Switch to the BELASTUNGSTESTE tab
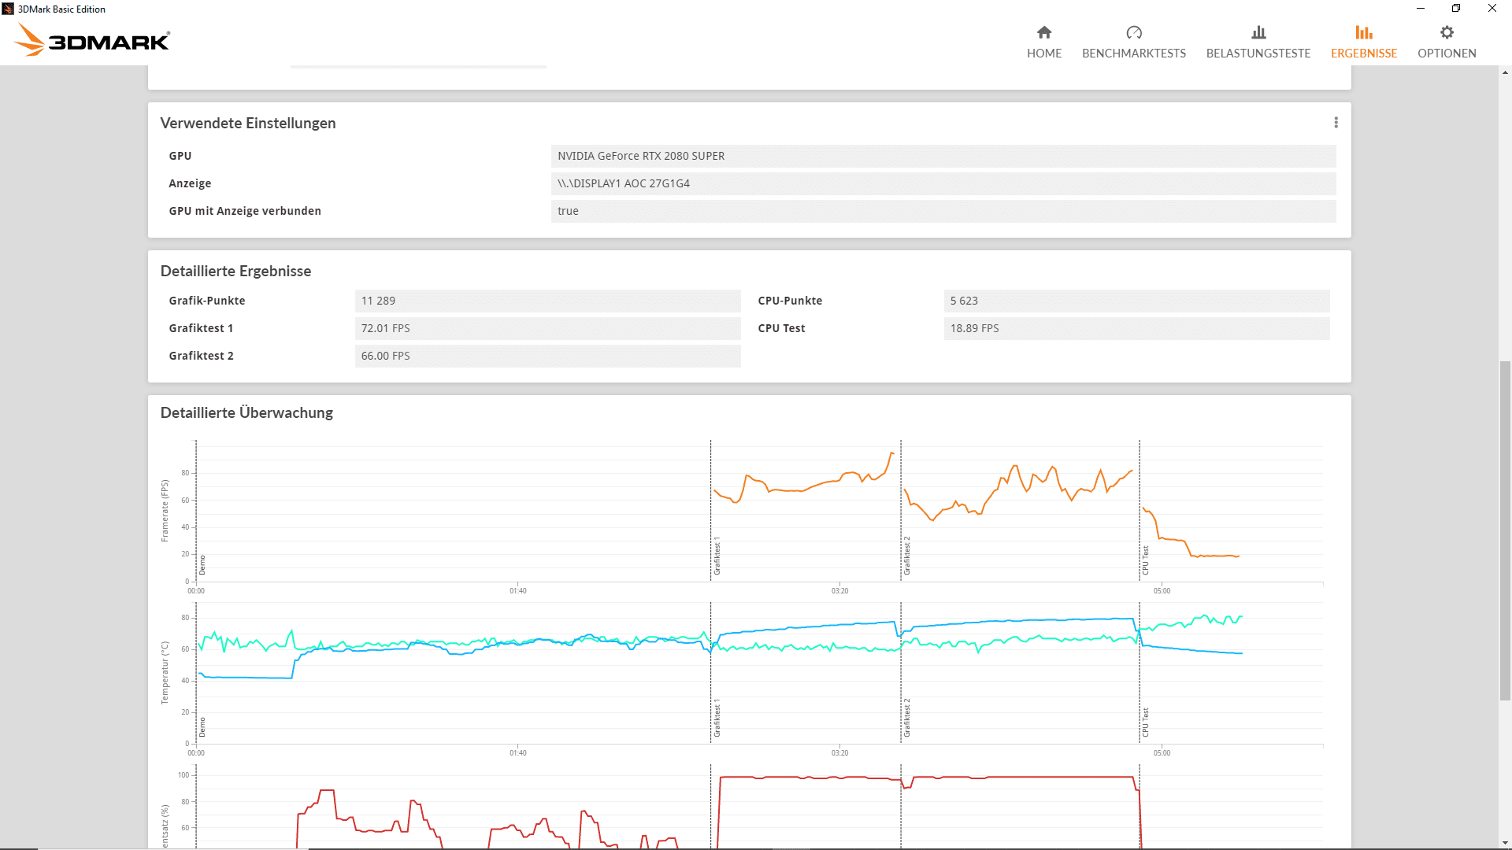Screen dimensions: 1512x850 click(x=1258, y=42)
